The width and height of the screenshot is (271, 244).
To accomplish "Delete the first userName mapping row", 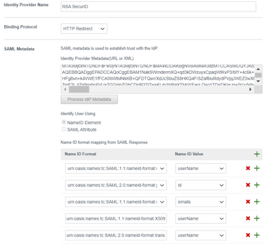I will pyautogui.click(x=248, y=168).
